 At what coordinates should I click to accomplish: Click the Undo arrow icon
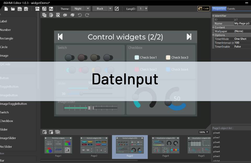(x=80, y=15)
